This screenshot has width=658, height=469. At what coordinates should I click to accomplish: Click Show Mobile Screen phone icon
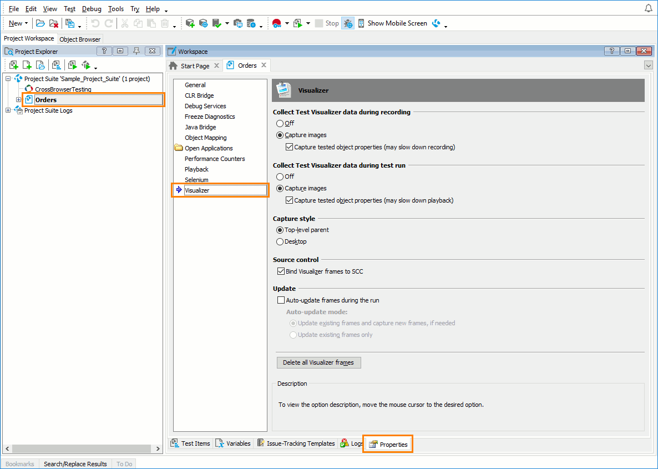coord(361,23)
